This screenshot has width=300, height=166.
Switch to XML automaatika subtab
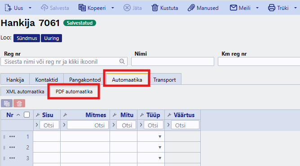coord(25,92)
